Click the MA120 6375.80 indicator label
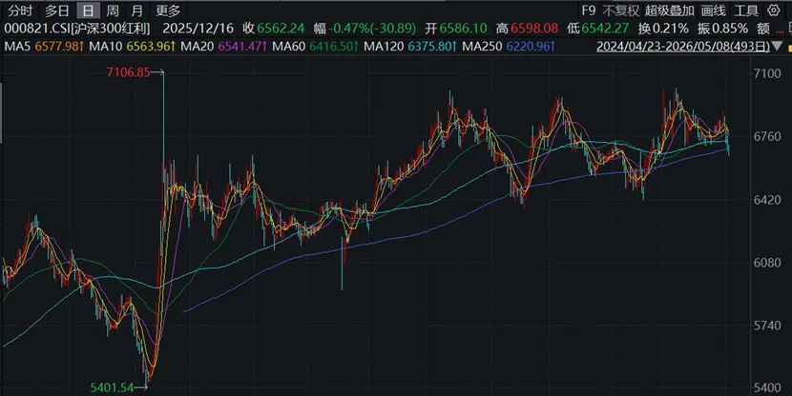Screen dimensions: 792x396 [410, 47]
